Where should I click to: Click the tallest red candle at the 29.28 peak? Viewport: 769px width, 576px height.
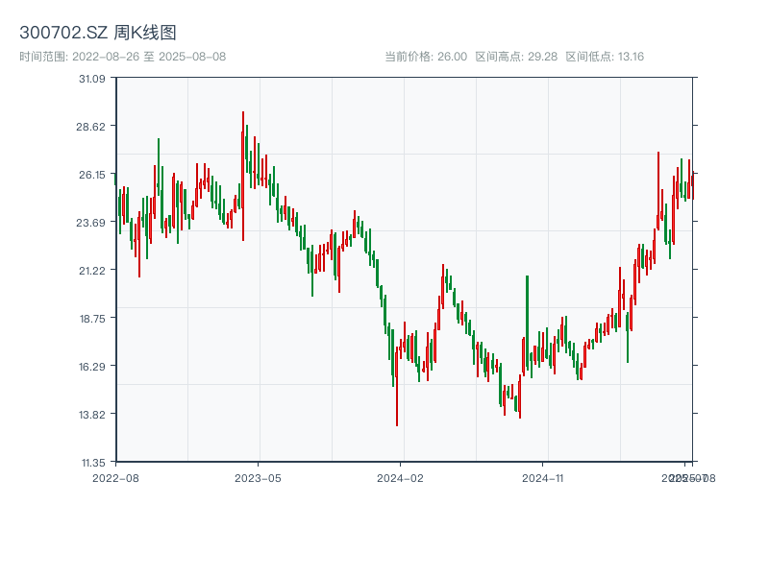tap(243, 177)
